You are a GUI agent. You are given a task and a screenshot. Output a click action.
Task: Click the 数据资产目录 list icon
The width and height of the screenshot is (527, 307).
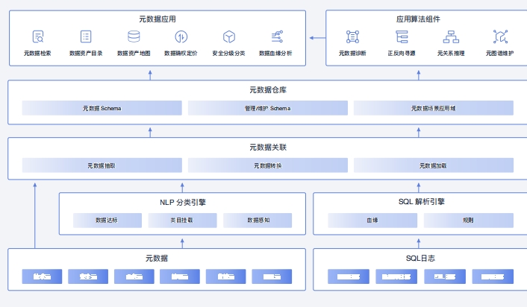click(86, 37)
